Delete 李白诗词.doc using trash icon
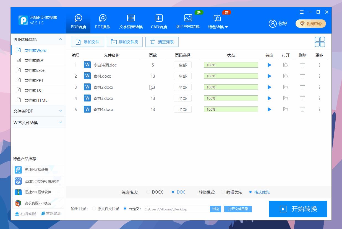342x229 pixels. (x=302, y=65)
